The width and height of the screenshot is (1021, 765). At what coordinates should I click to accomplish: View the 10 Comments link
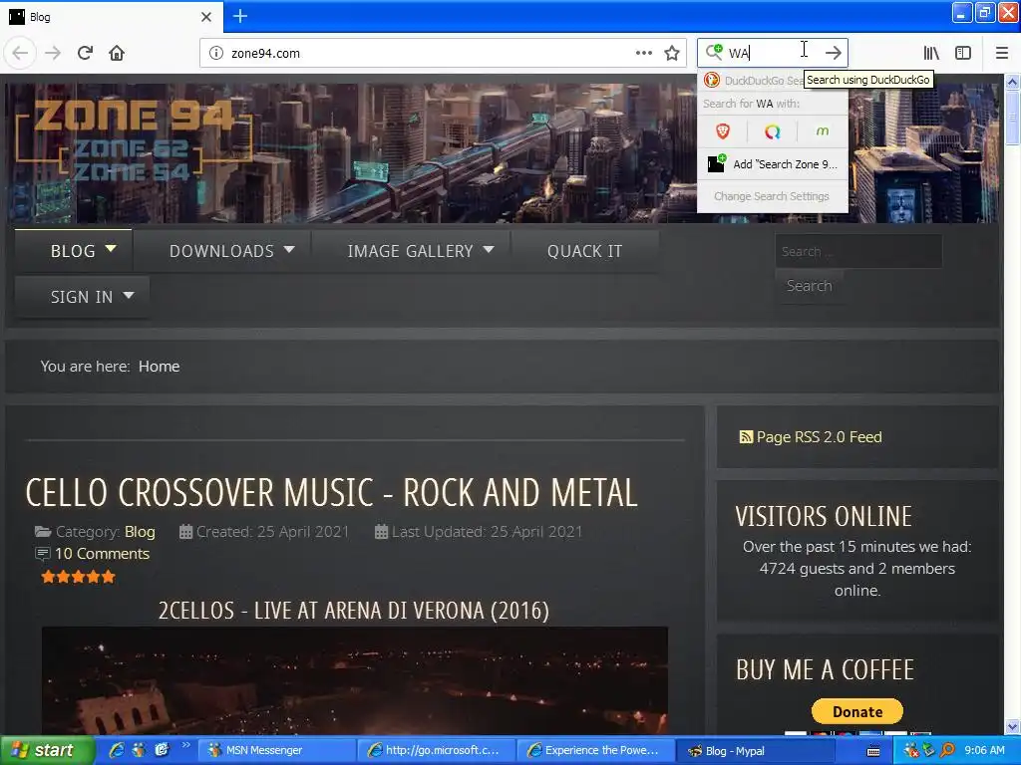pos(103,554)
